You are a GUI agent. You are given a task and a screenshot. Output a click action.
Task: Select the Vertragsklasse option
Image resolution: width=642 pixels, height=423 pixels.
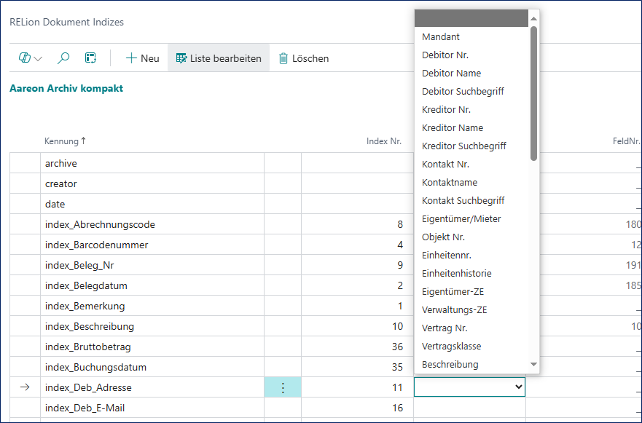(451, 346)
